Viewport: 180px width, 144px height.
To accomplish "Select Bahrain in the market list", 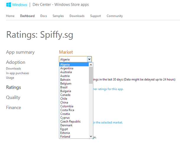I will tap(74, 80).
